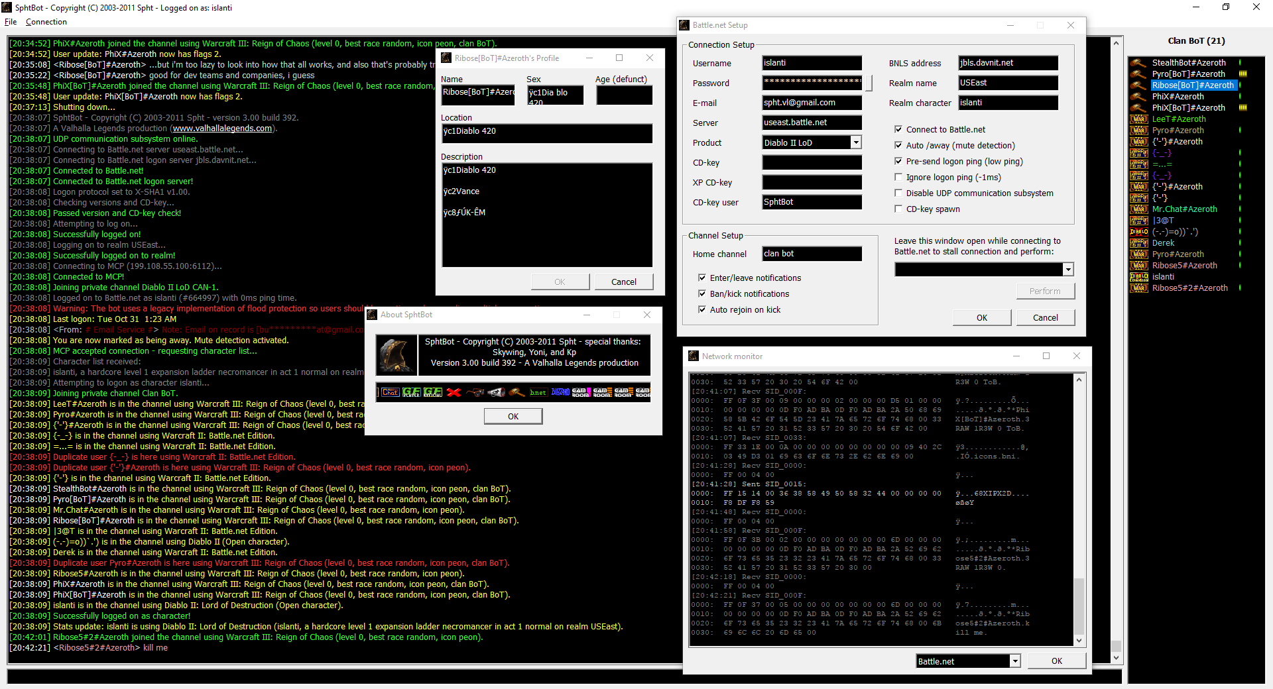Screen dimensions: 1273x689
Task: Uncheck Auto rejoin on kick
Action: pyautogui.click(x=702, y=310)
